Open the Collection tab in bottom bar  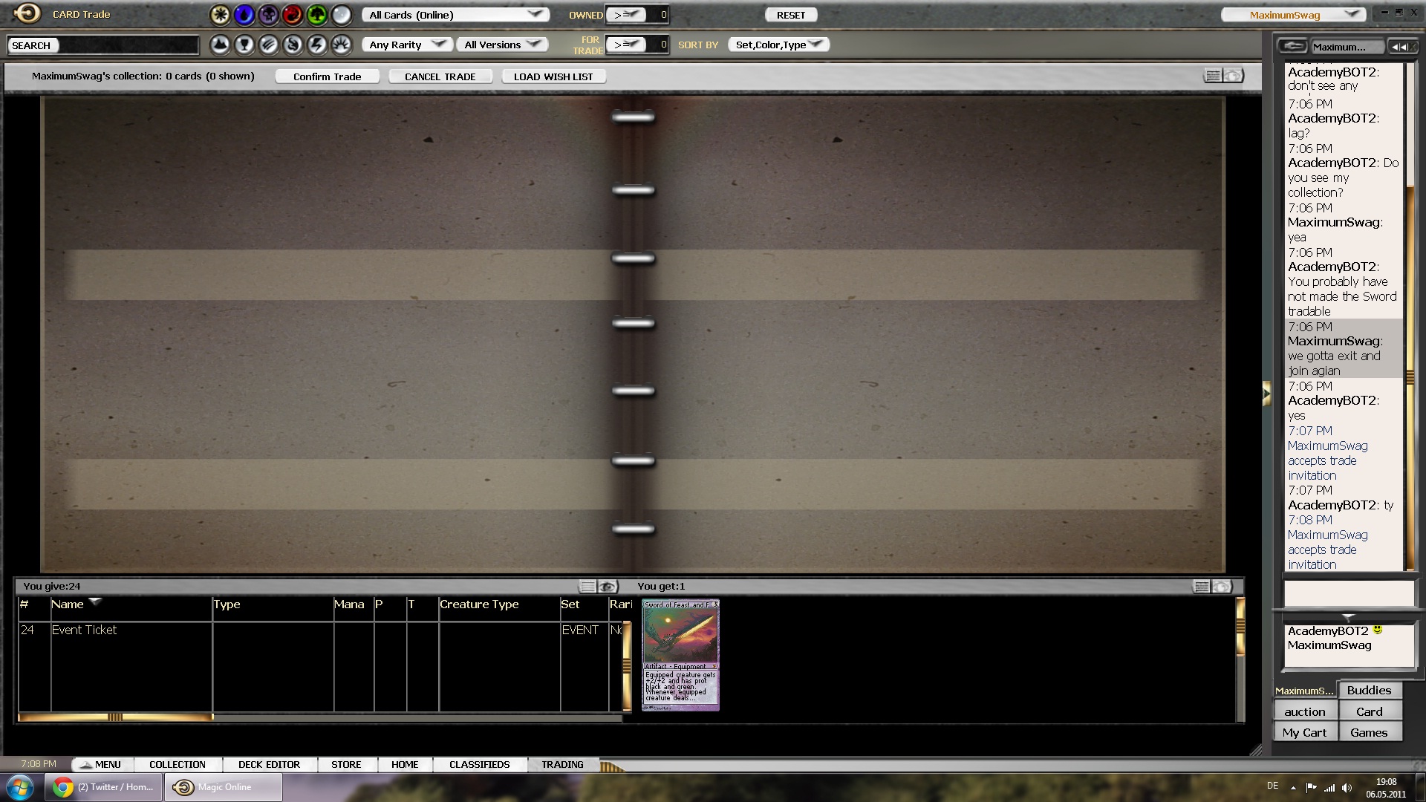(177, 764)
